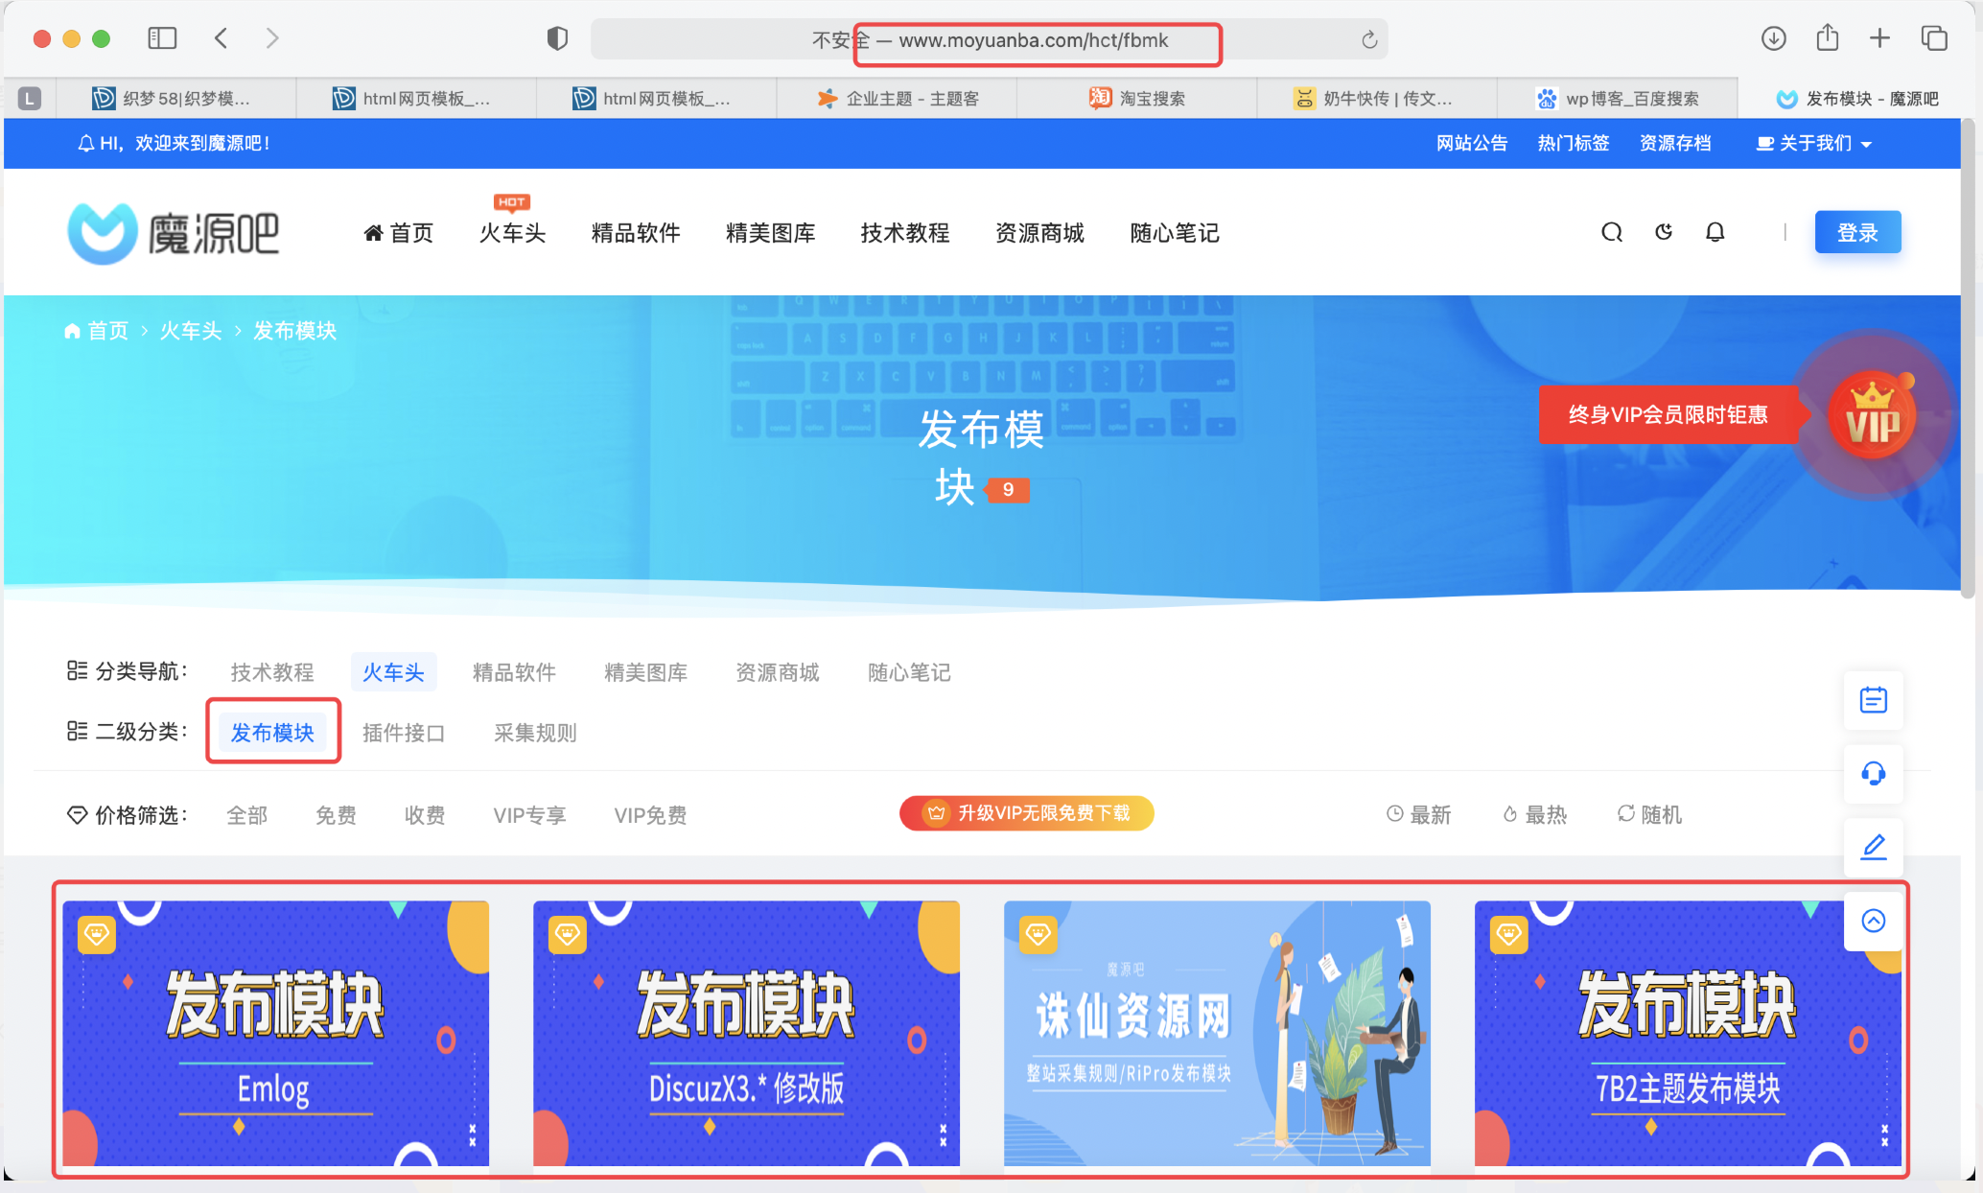
Task: Open the 诛仙资源网 thumbnail
Action: (x=1217, y=1033)
